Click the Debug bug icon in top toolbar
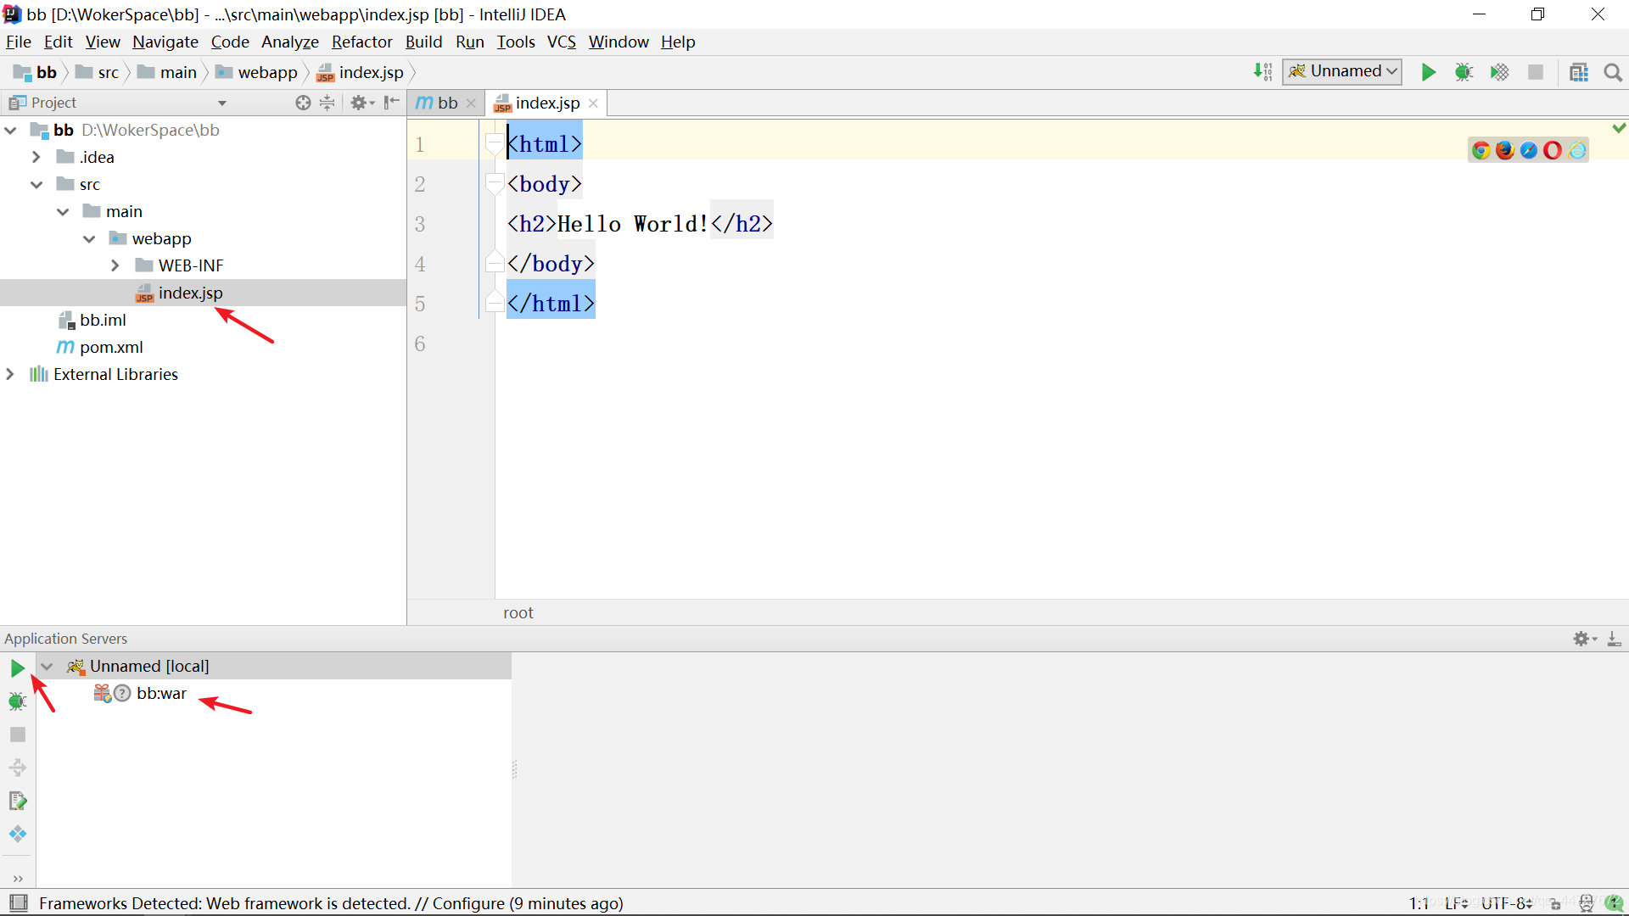1629x916 pixels. [x=1464, y=72]
